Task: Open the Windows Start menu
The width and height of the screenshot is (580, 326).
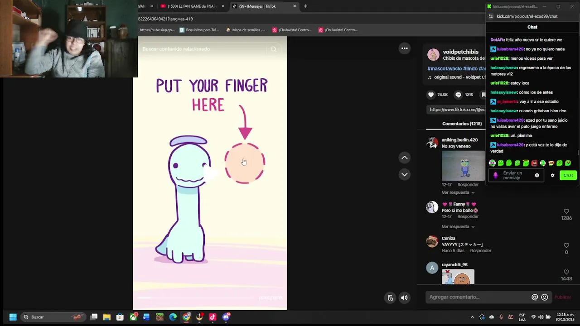Action: 13,317
